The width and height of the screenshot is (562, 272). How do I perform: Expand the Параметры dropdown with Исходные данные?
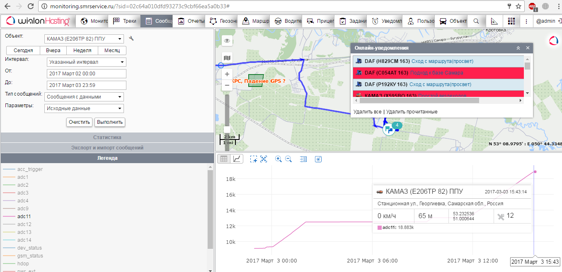(x=85, y=108)
